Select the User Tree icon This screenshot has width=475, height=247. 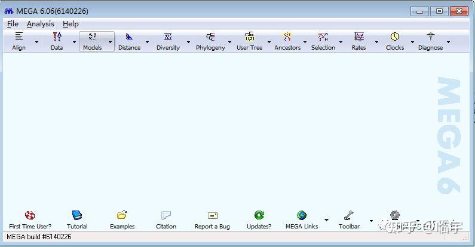point(250,36)
